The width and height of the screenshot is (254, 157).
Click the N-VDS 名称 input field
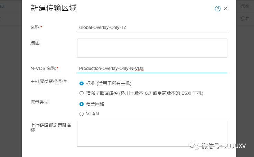[x=152, y=68]
